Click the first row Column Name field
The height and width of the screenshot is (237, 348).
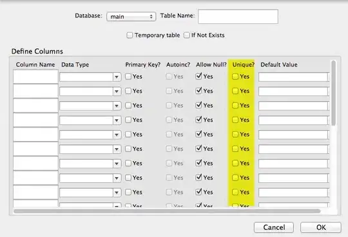35,77
